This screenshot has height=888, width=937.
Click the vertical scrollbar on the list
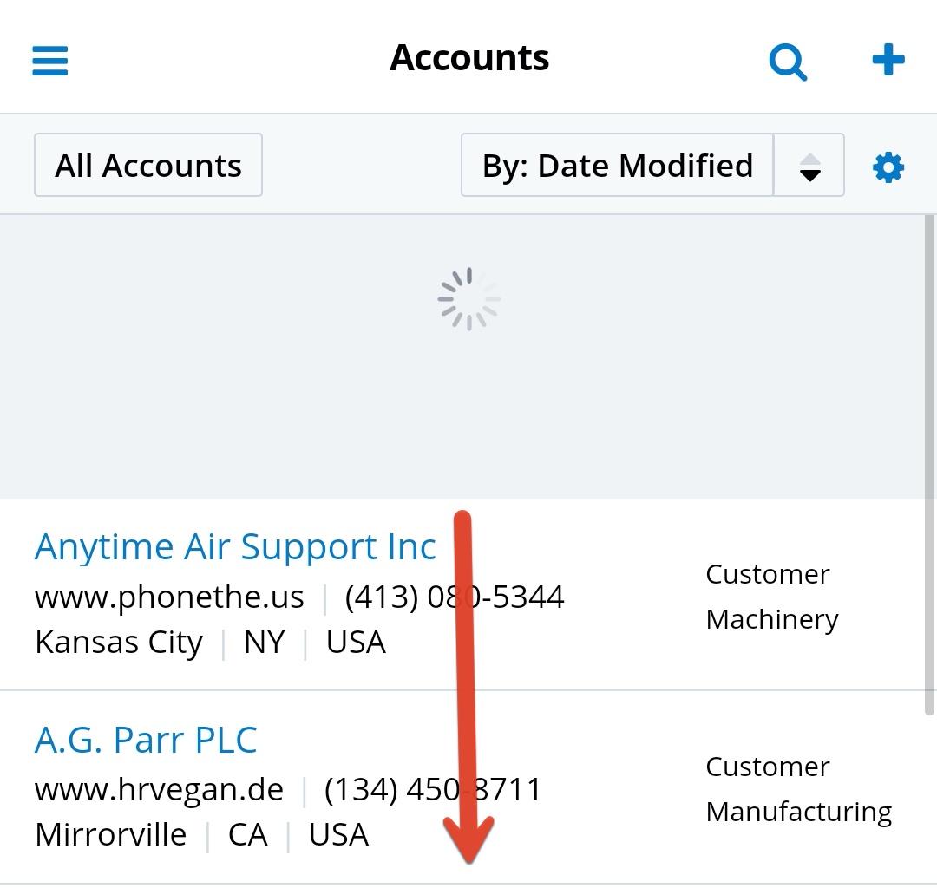[x=929, y=460]
